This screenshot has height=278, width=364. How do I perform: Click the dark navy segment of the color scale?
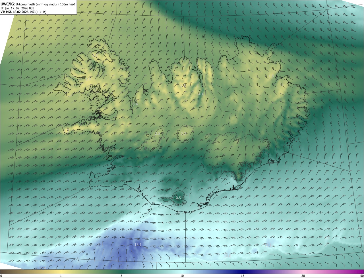243,272
